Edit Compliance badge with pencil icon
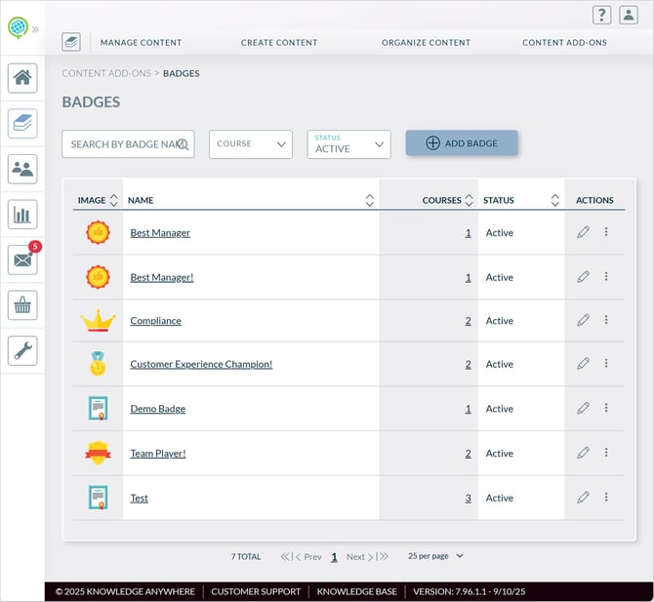 (583, 320)
